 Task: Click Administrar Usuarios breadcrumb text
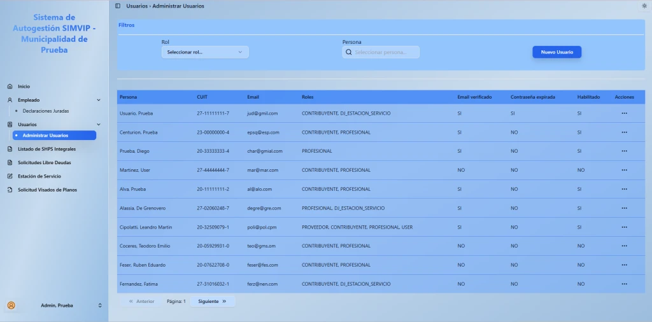(178, 6)
